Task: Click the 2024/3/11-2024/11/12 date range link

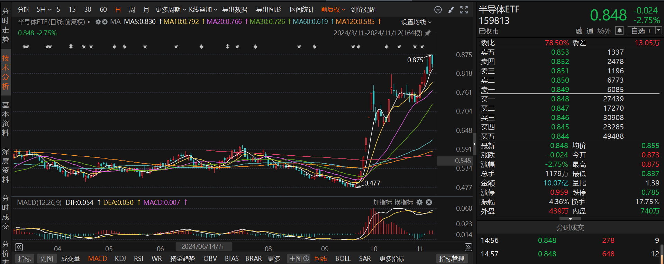Action: click(378, 33)
